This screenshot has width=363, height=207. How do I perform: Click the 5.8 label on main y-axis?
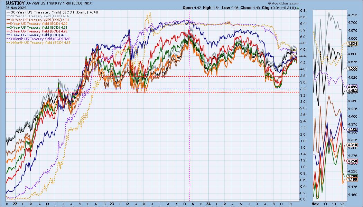[x=303, y=11]
